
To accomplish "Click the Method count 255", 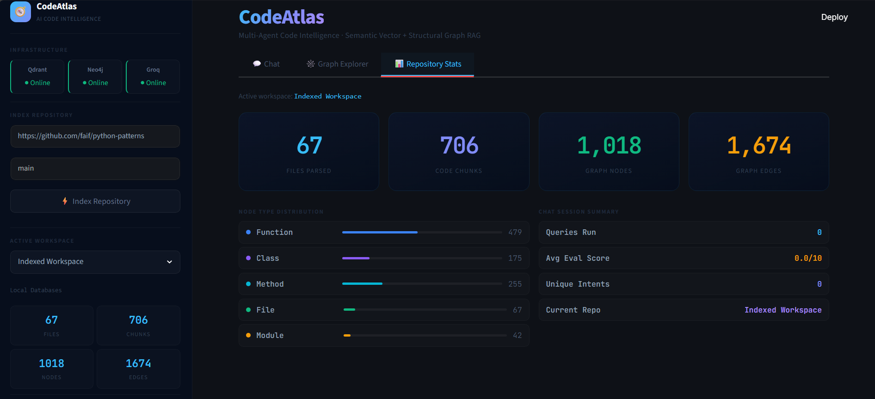I will pyautogui.click(x=515, y=284).
